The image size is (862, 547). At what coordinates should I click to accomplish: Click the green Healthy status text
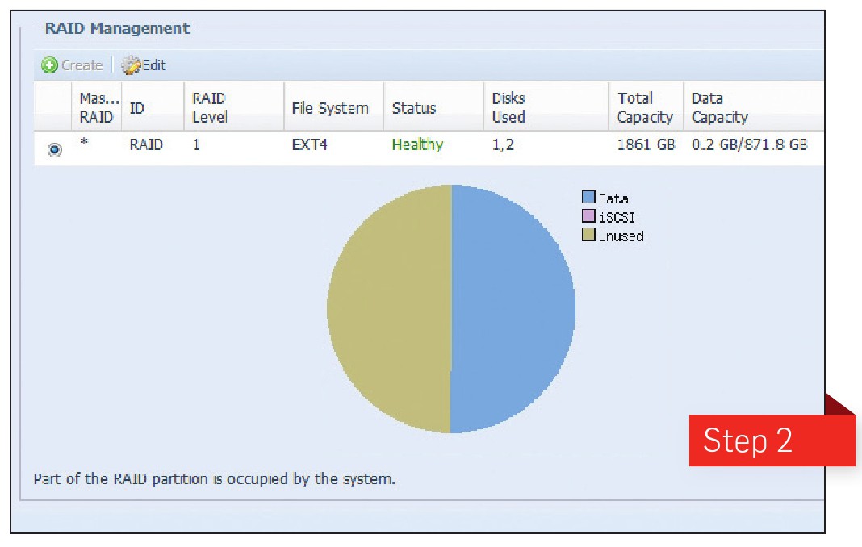417,145
